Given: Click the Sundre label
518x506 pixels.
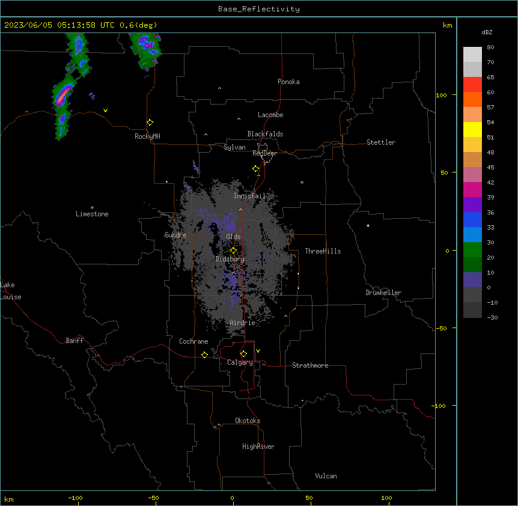Looking at the screenshot, I should click(175, 235).
